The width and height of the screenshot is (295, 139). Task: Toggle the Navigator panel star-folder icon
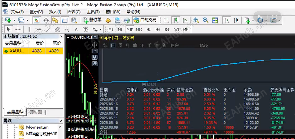(55, 20)
